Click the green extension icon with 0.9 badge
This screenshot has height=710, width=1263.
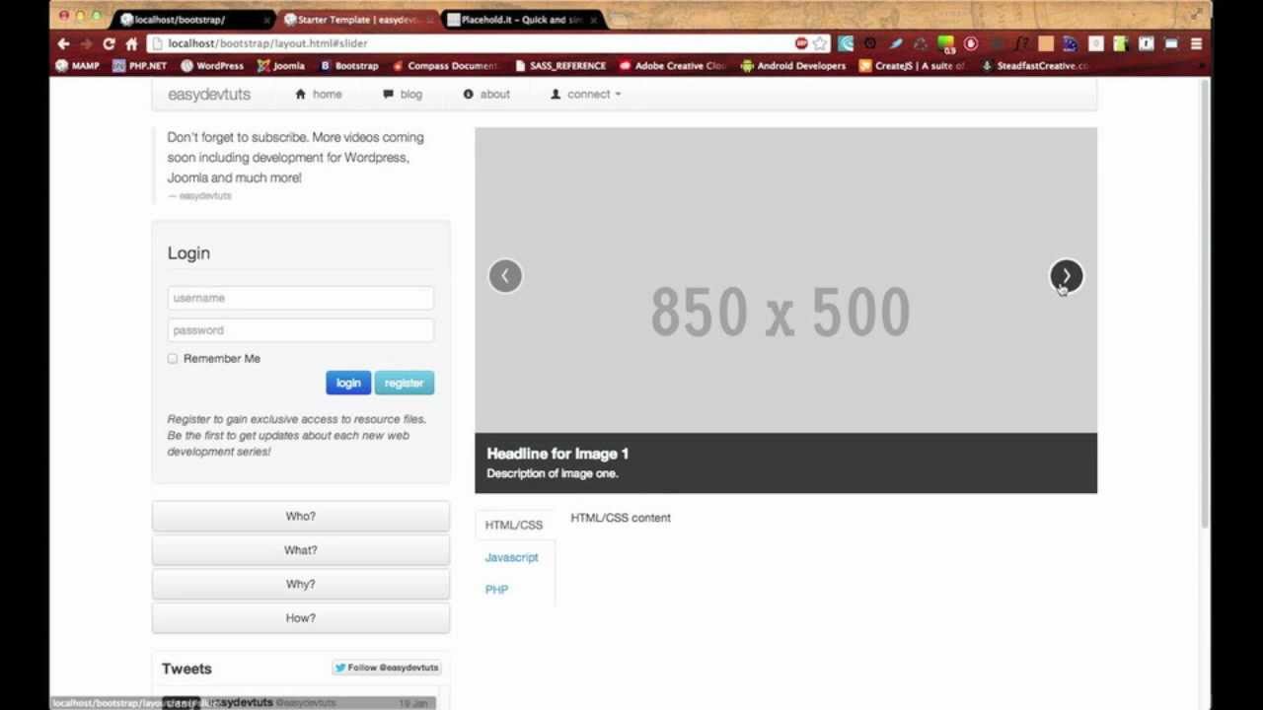946,43
